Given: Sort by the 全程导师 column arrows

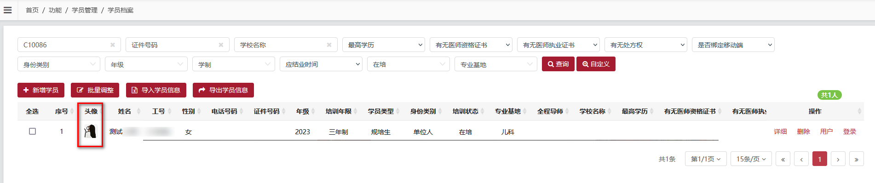Looking at the screenshot, I should 567,111.
